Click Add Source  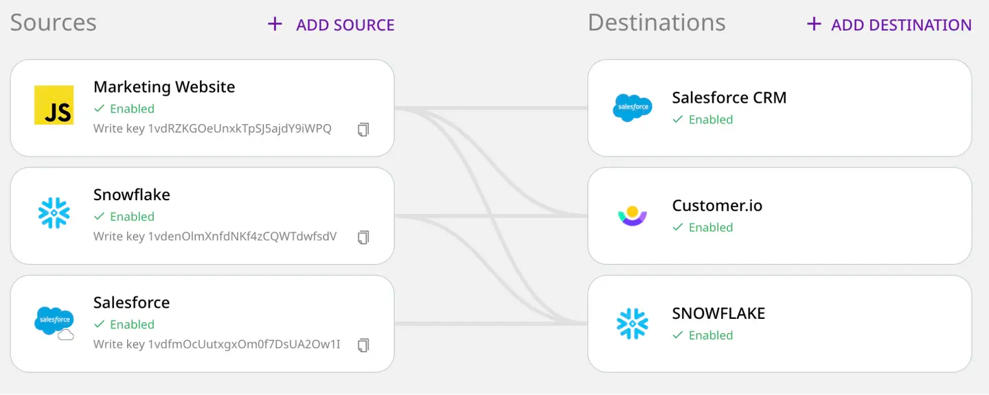pos(331,24)
